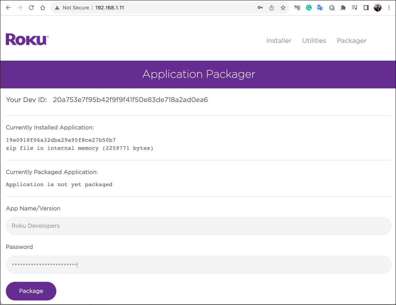
Task: Expand the Not Secure site information panel
Action: pos(71,7)
